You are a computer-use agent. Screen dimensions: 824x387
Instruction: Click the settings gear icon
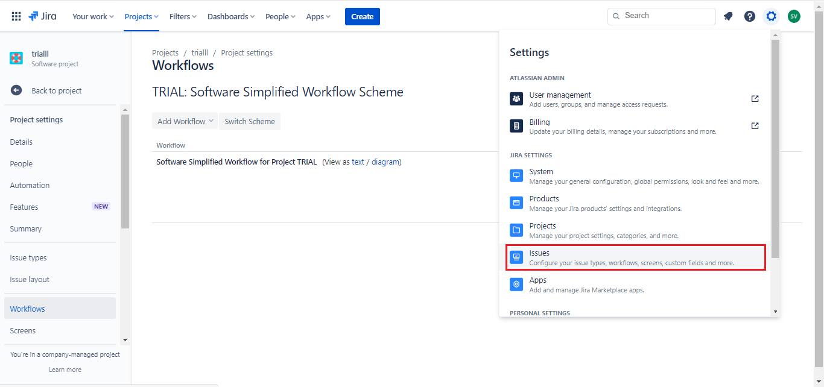click(772, 16)
